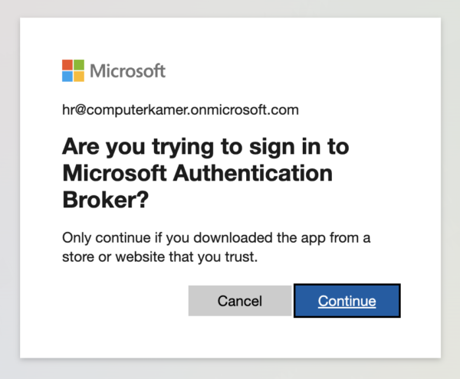Viewport: 460px width, 379px height.
Task: Click the "Only continue if you downloaded" text line
Action: [x=216, y=237]
